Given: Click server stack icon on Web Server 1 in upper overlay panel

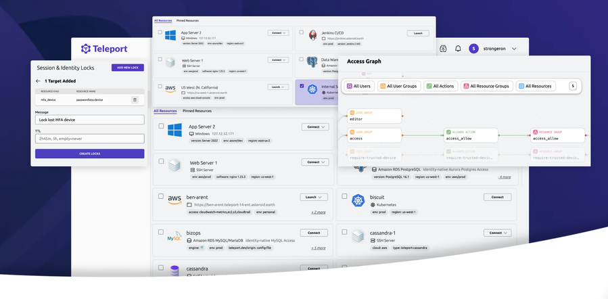Looking at the screenshot, I should click(x=170, y=62).
